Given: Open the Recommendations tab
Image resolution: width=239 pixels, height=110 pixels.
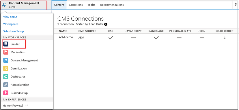Looking at the screenshot, I should coord(112,5).
